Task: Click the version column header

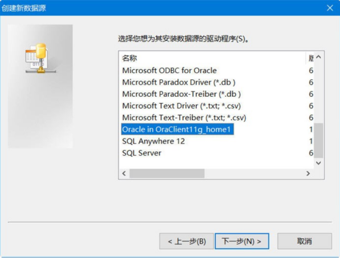Action: (x=310, y=58)
